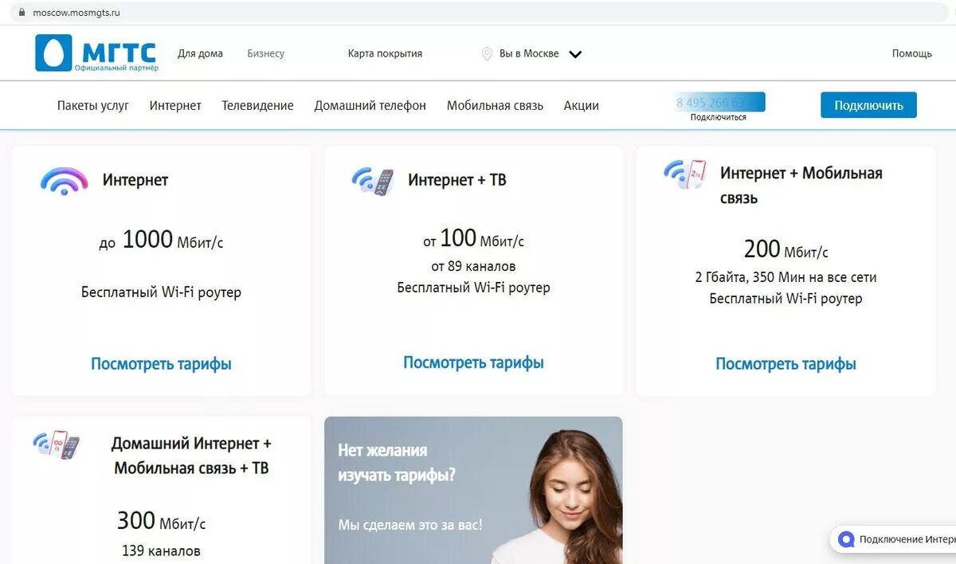Click the Подключиться link under the phone number
The height and width of the screenshot is (564, 956).
point(719,116)
